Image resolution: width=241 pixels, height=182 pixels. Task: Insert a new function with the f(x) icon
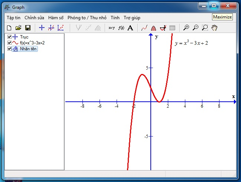121,28
